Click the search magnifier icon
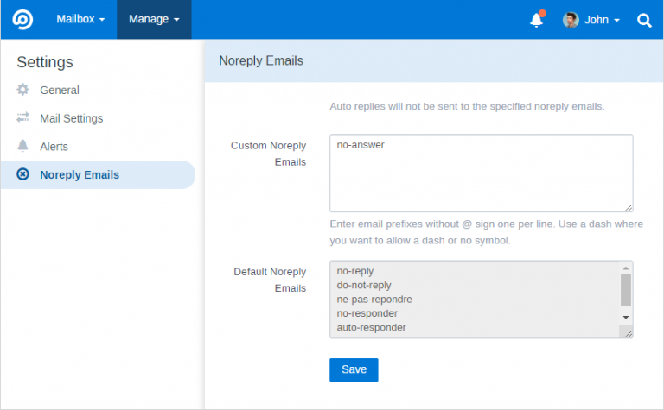This screenshot has width=664, height=410. (644, 20)
